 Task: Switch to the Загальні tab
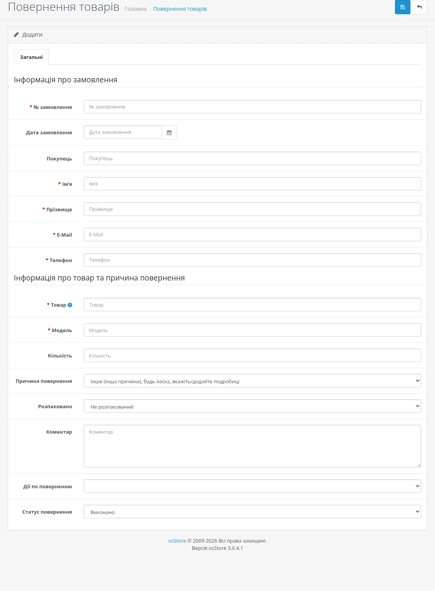(x=31, y=57)
